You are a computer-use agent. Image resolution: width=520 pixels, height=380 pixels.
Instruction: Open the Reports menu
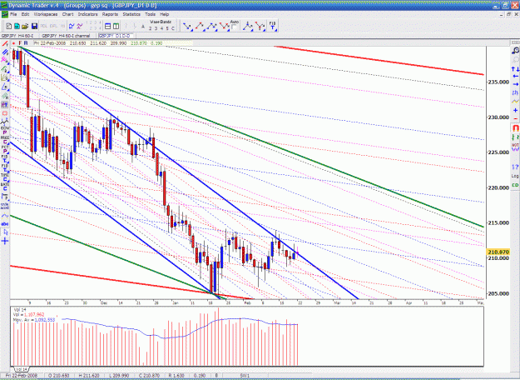(110, 14)
